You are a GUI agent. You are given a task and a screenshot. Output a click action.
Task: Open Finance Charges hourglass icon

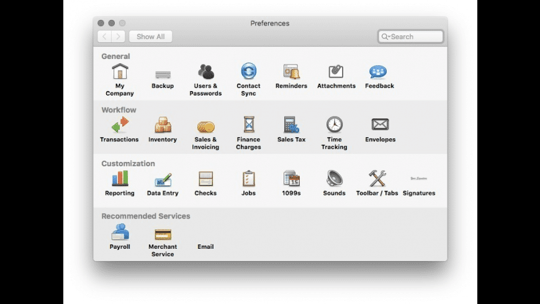coord(249,124)
